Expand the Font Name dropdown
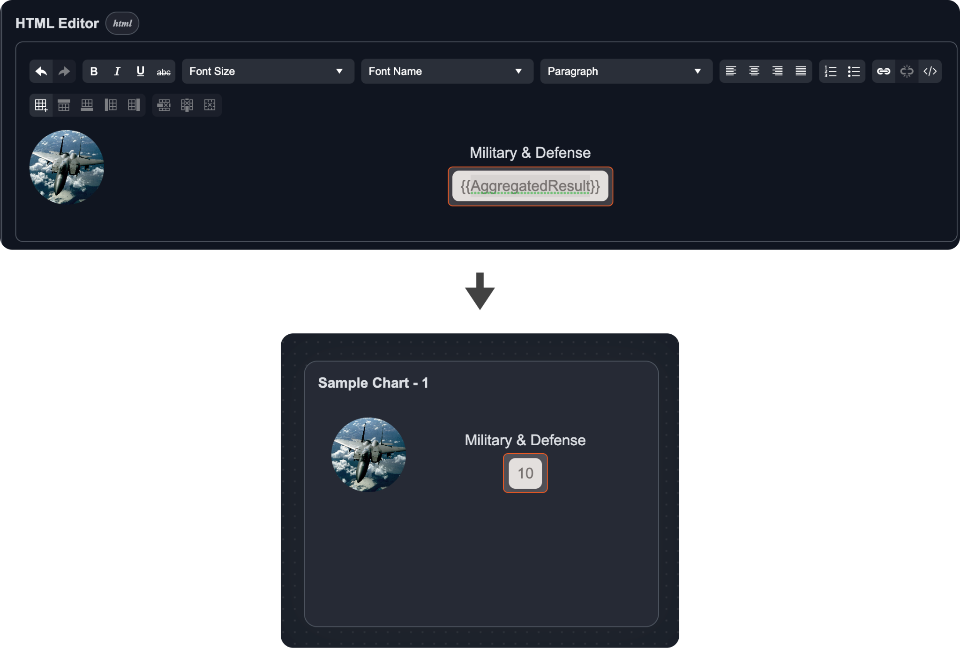Screen dimensions: 960x648 coord(447,71)
